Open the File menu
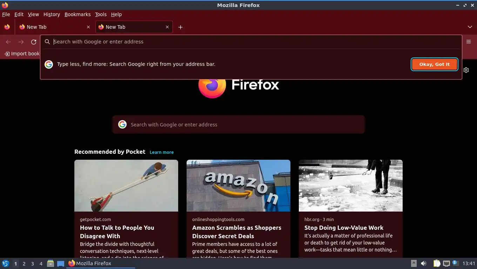This screenshot has height=269, width=477. point(6,14)
